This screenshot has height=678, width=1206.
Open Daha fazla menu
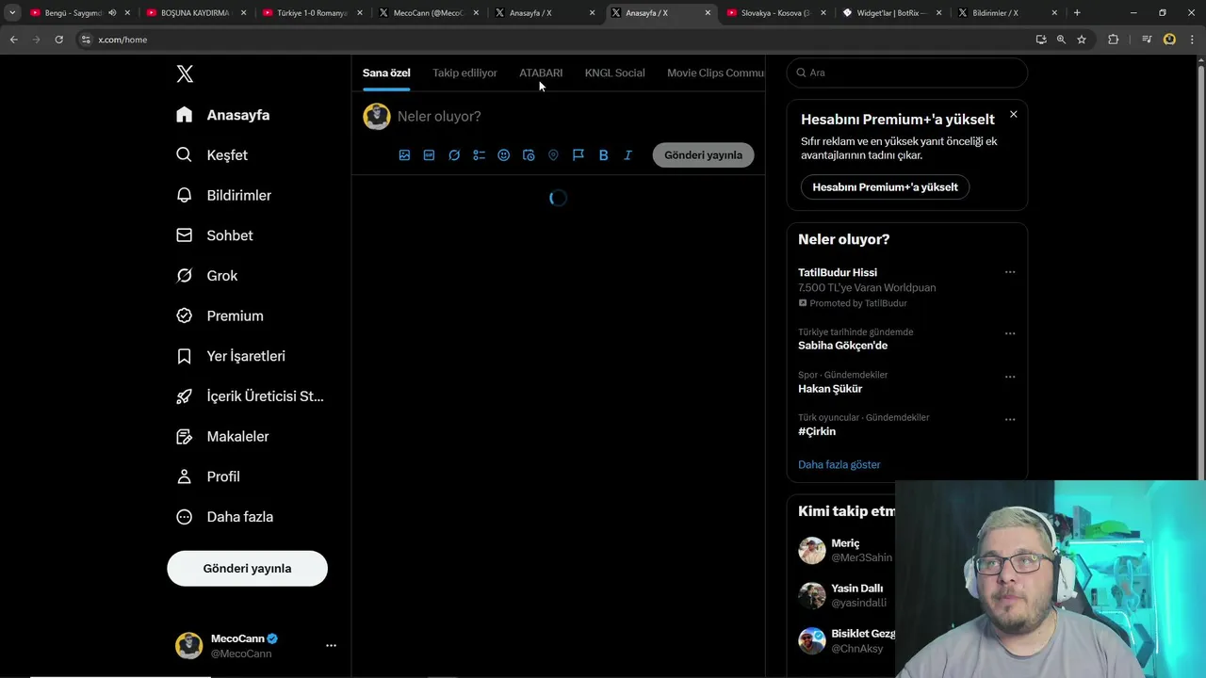pyautogui.click(x=225, y=517)
